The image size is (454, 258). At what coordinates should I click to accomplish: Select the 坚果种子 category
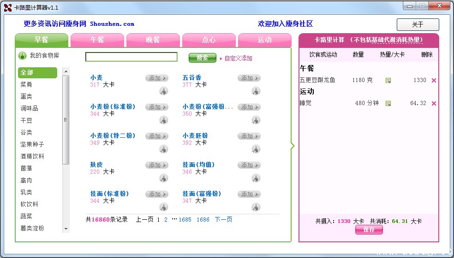pos(32,144)
